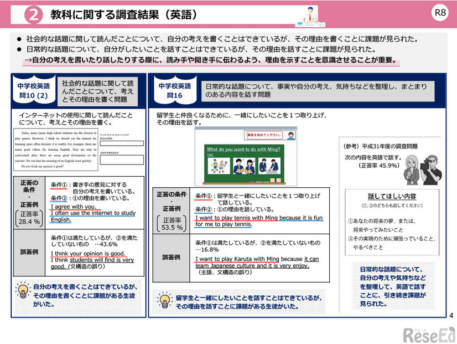This screenshot has height=344, width=457.
Task: Click the text 留学生と仲良くなるために
Action: [241, 119]
